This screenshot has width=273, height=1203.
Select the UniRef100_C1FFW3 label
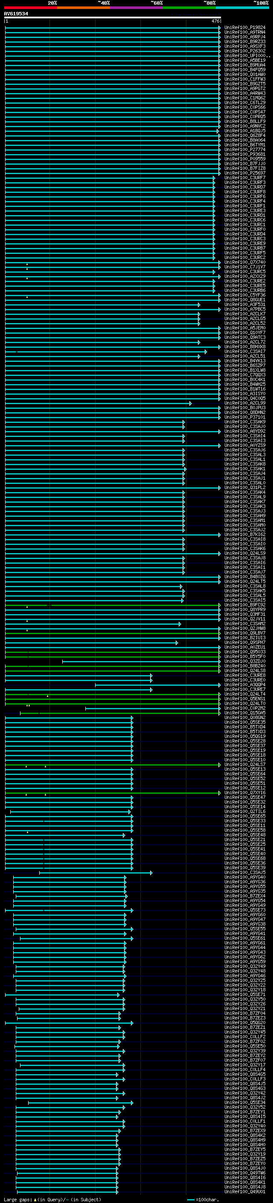[244, 79]
